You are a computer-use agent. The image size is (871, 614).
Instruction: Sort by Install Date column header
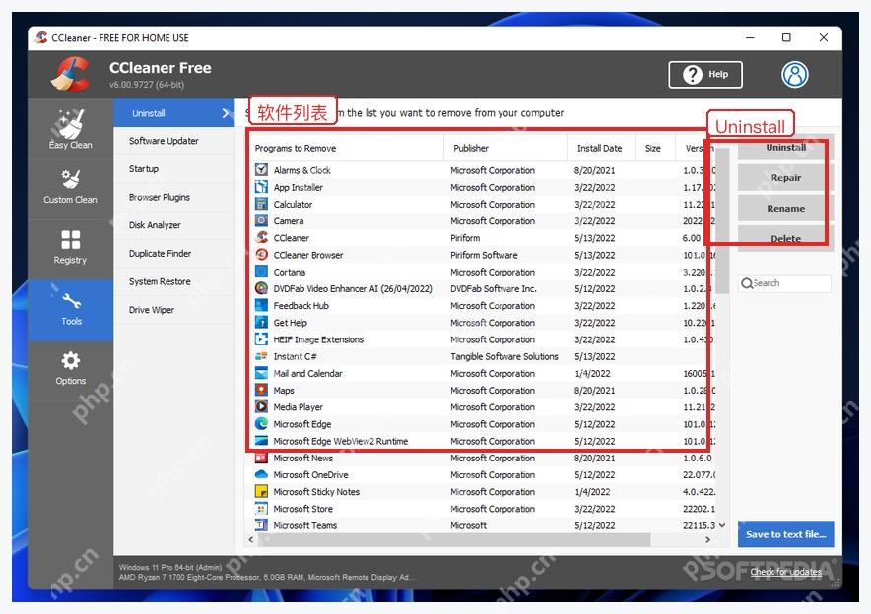tap(600, 149)
